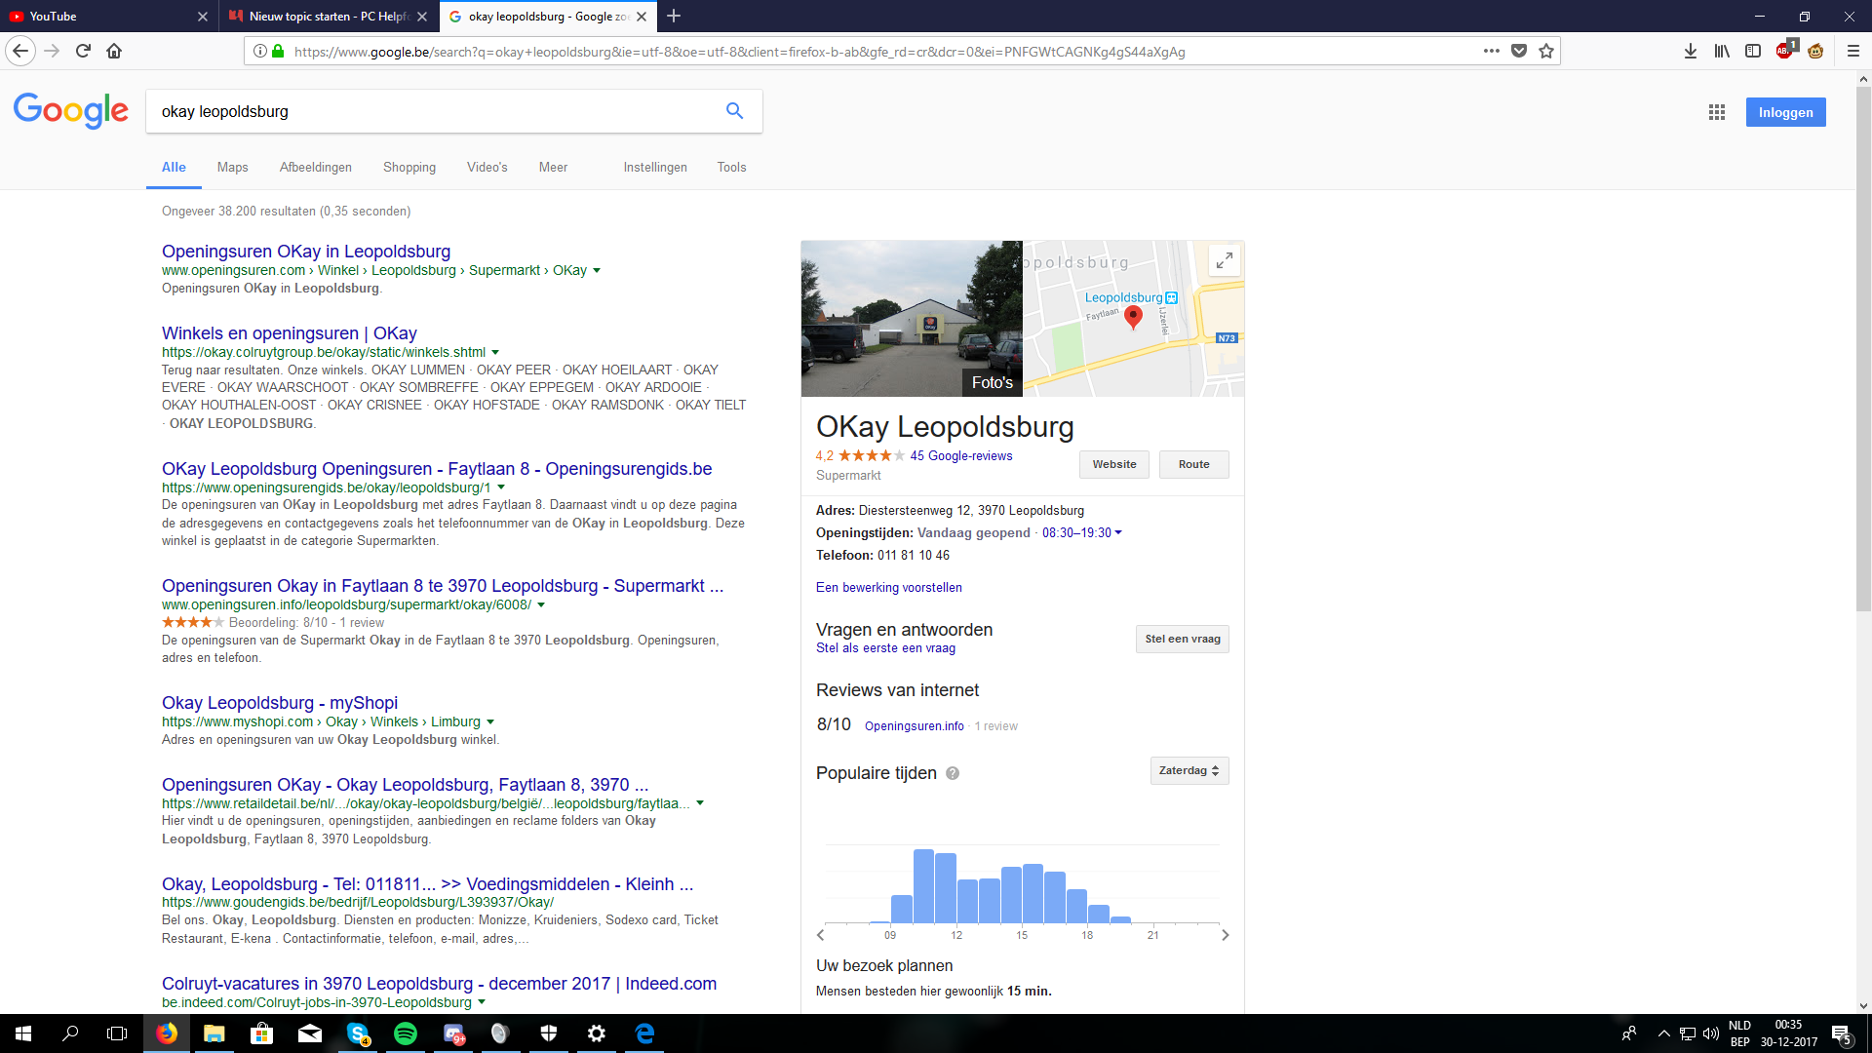This screenshot has width=1872, height=1053.
Task: Click the Route button
Action: (x=1194, y=465)
